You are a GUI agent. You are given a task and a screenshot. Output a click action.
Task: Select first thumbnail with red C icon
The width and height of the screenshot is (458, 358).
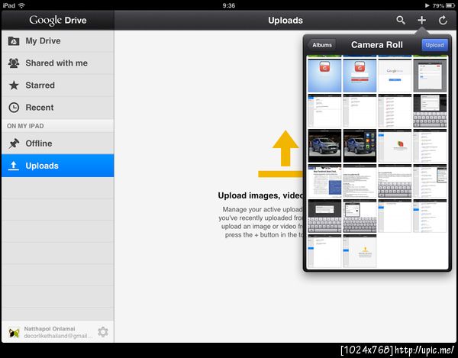(x=324, y=76)
